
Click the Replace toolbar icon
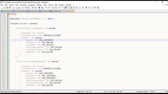pos(42,8)
